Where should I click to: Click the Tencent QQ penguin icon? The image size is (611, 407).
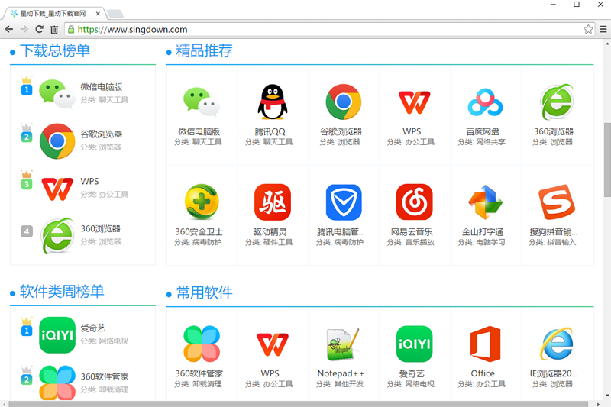tap(273, 102)
